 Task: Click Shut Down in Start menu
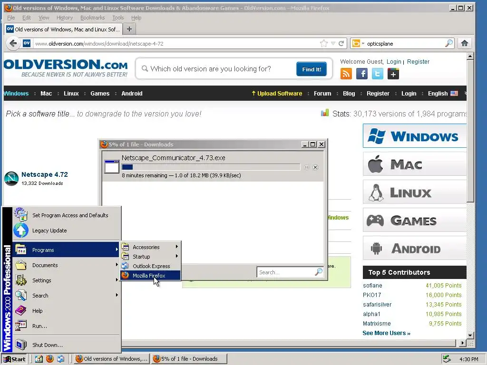pyautogui.click(x=67, y=345)
